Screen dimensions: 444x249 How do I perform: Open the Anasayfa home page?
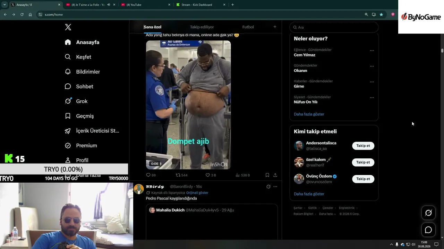click(82, 42)
